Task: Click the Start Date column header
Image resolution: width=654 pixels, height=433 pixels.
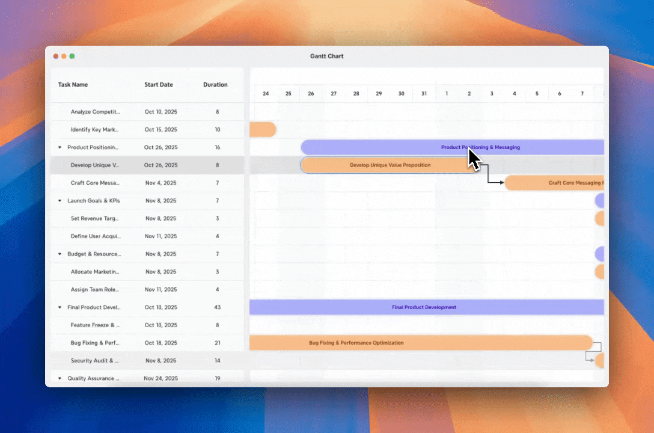Action: coord(159,85)
